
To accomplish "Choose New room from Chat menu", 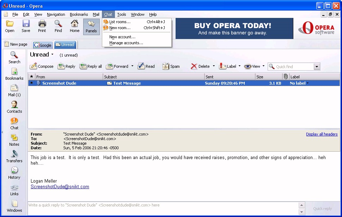I will (137, 28).
